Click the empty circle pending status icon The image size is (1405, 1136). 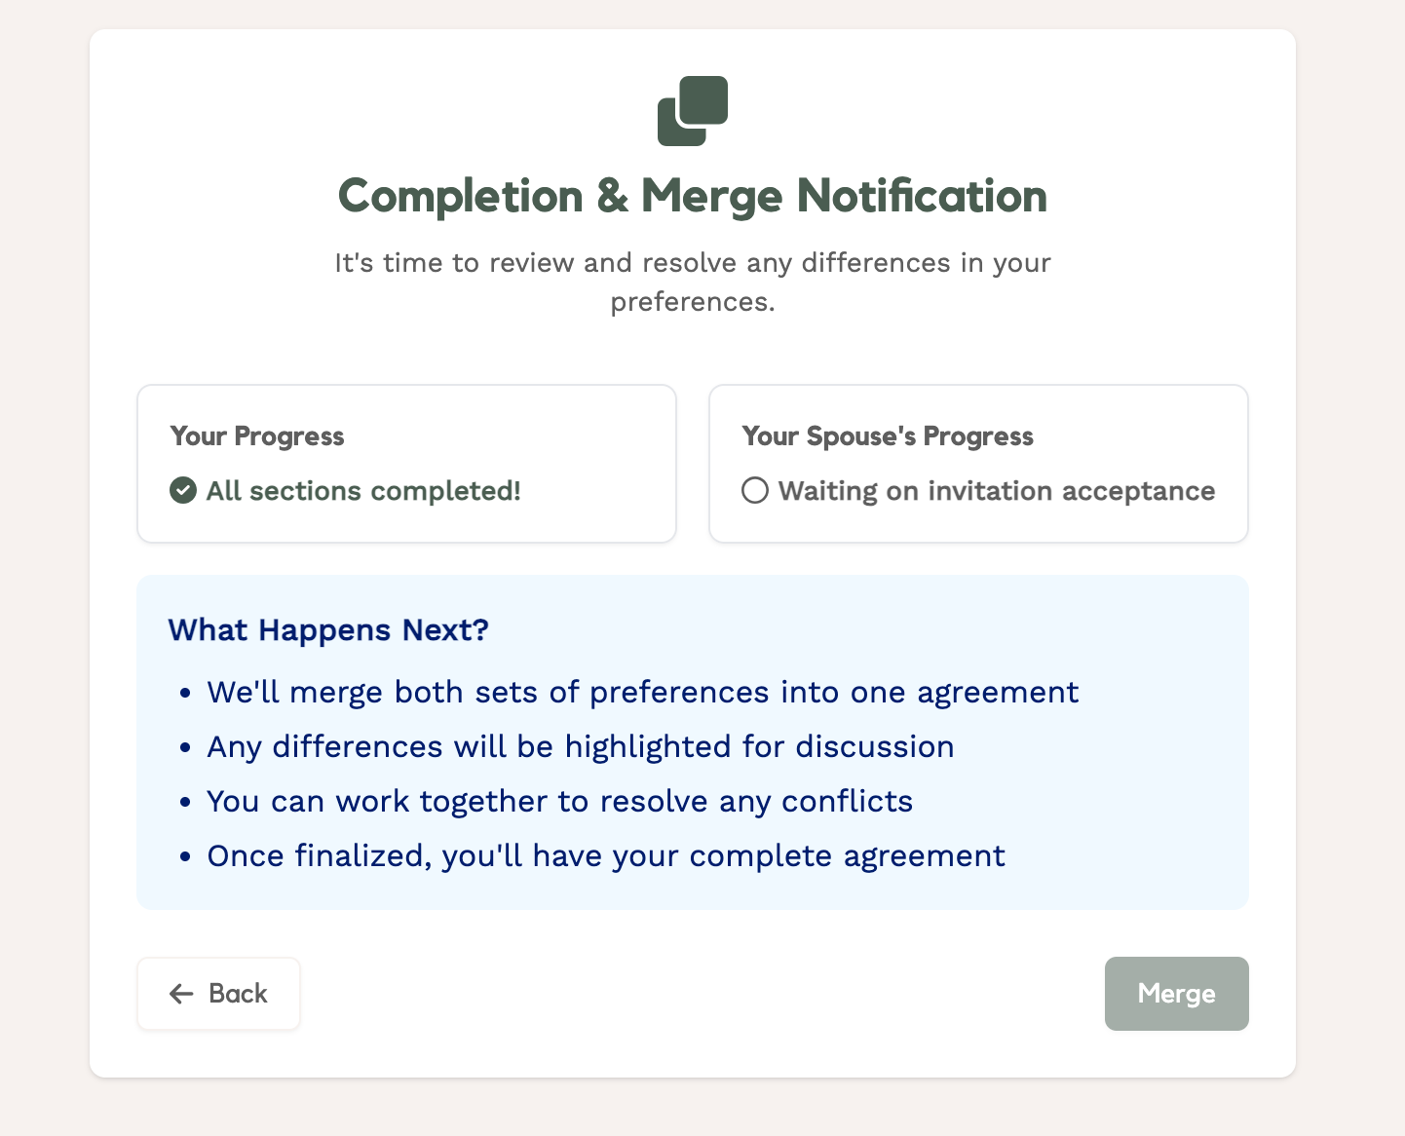click(755, 490)
